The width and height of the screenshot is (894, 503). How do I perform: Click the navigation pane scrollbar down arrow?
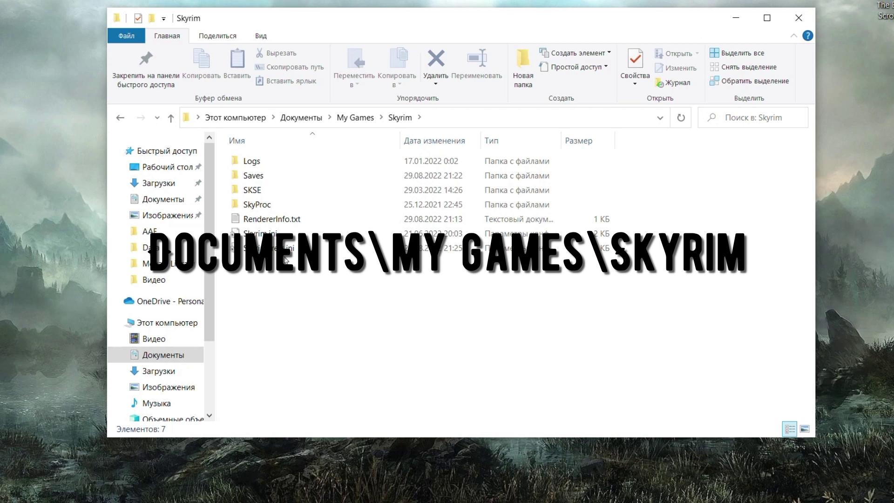pos(209,415)
